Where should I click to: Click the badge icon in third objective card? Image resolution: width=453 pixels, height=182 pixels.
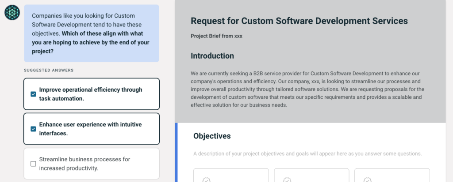[x=367, y=180]
